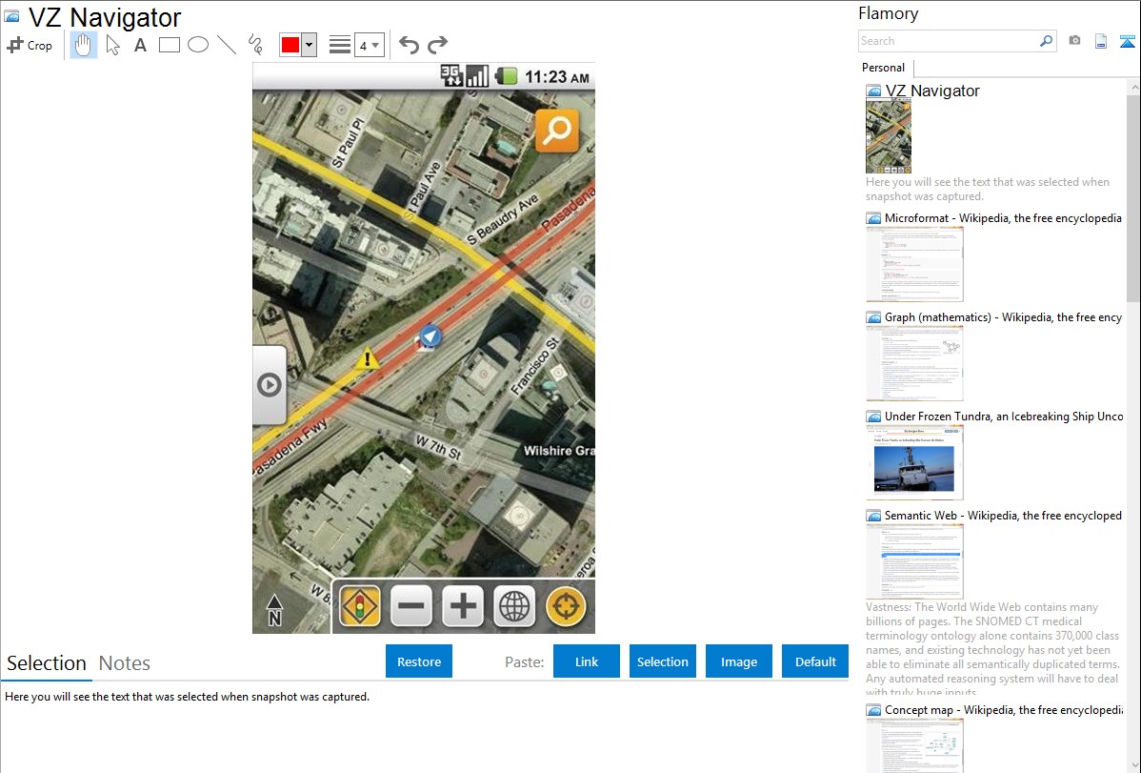The height and width of the screenshot is (773, 1141).
Task: Select the Microformat Wikipedia snapshot title
Action: tap(1003, 218)
